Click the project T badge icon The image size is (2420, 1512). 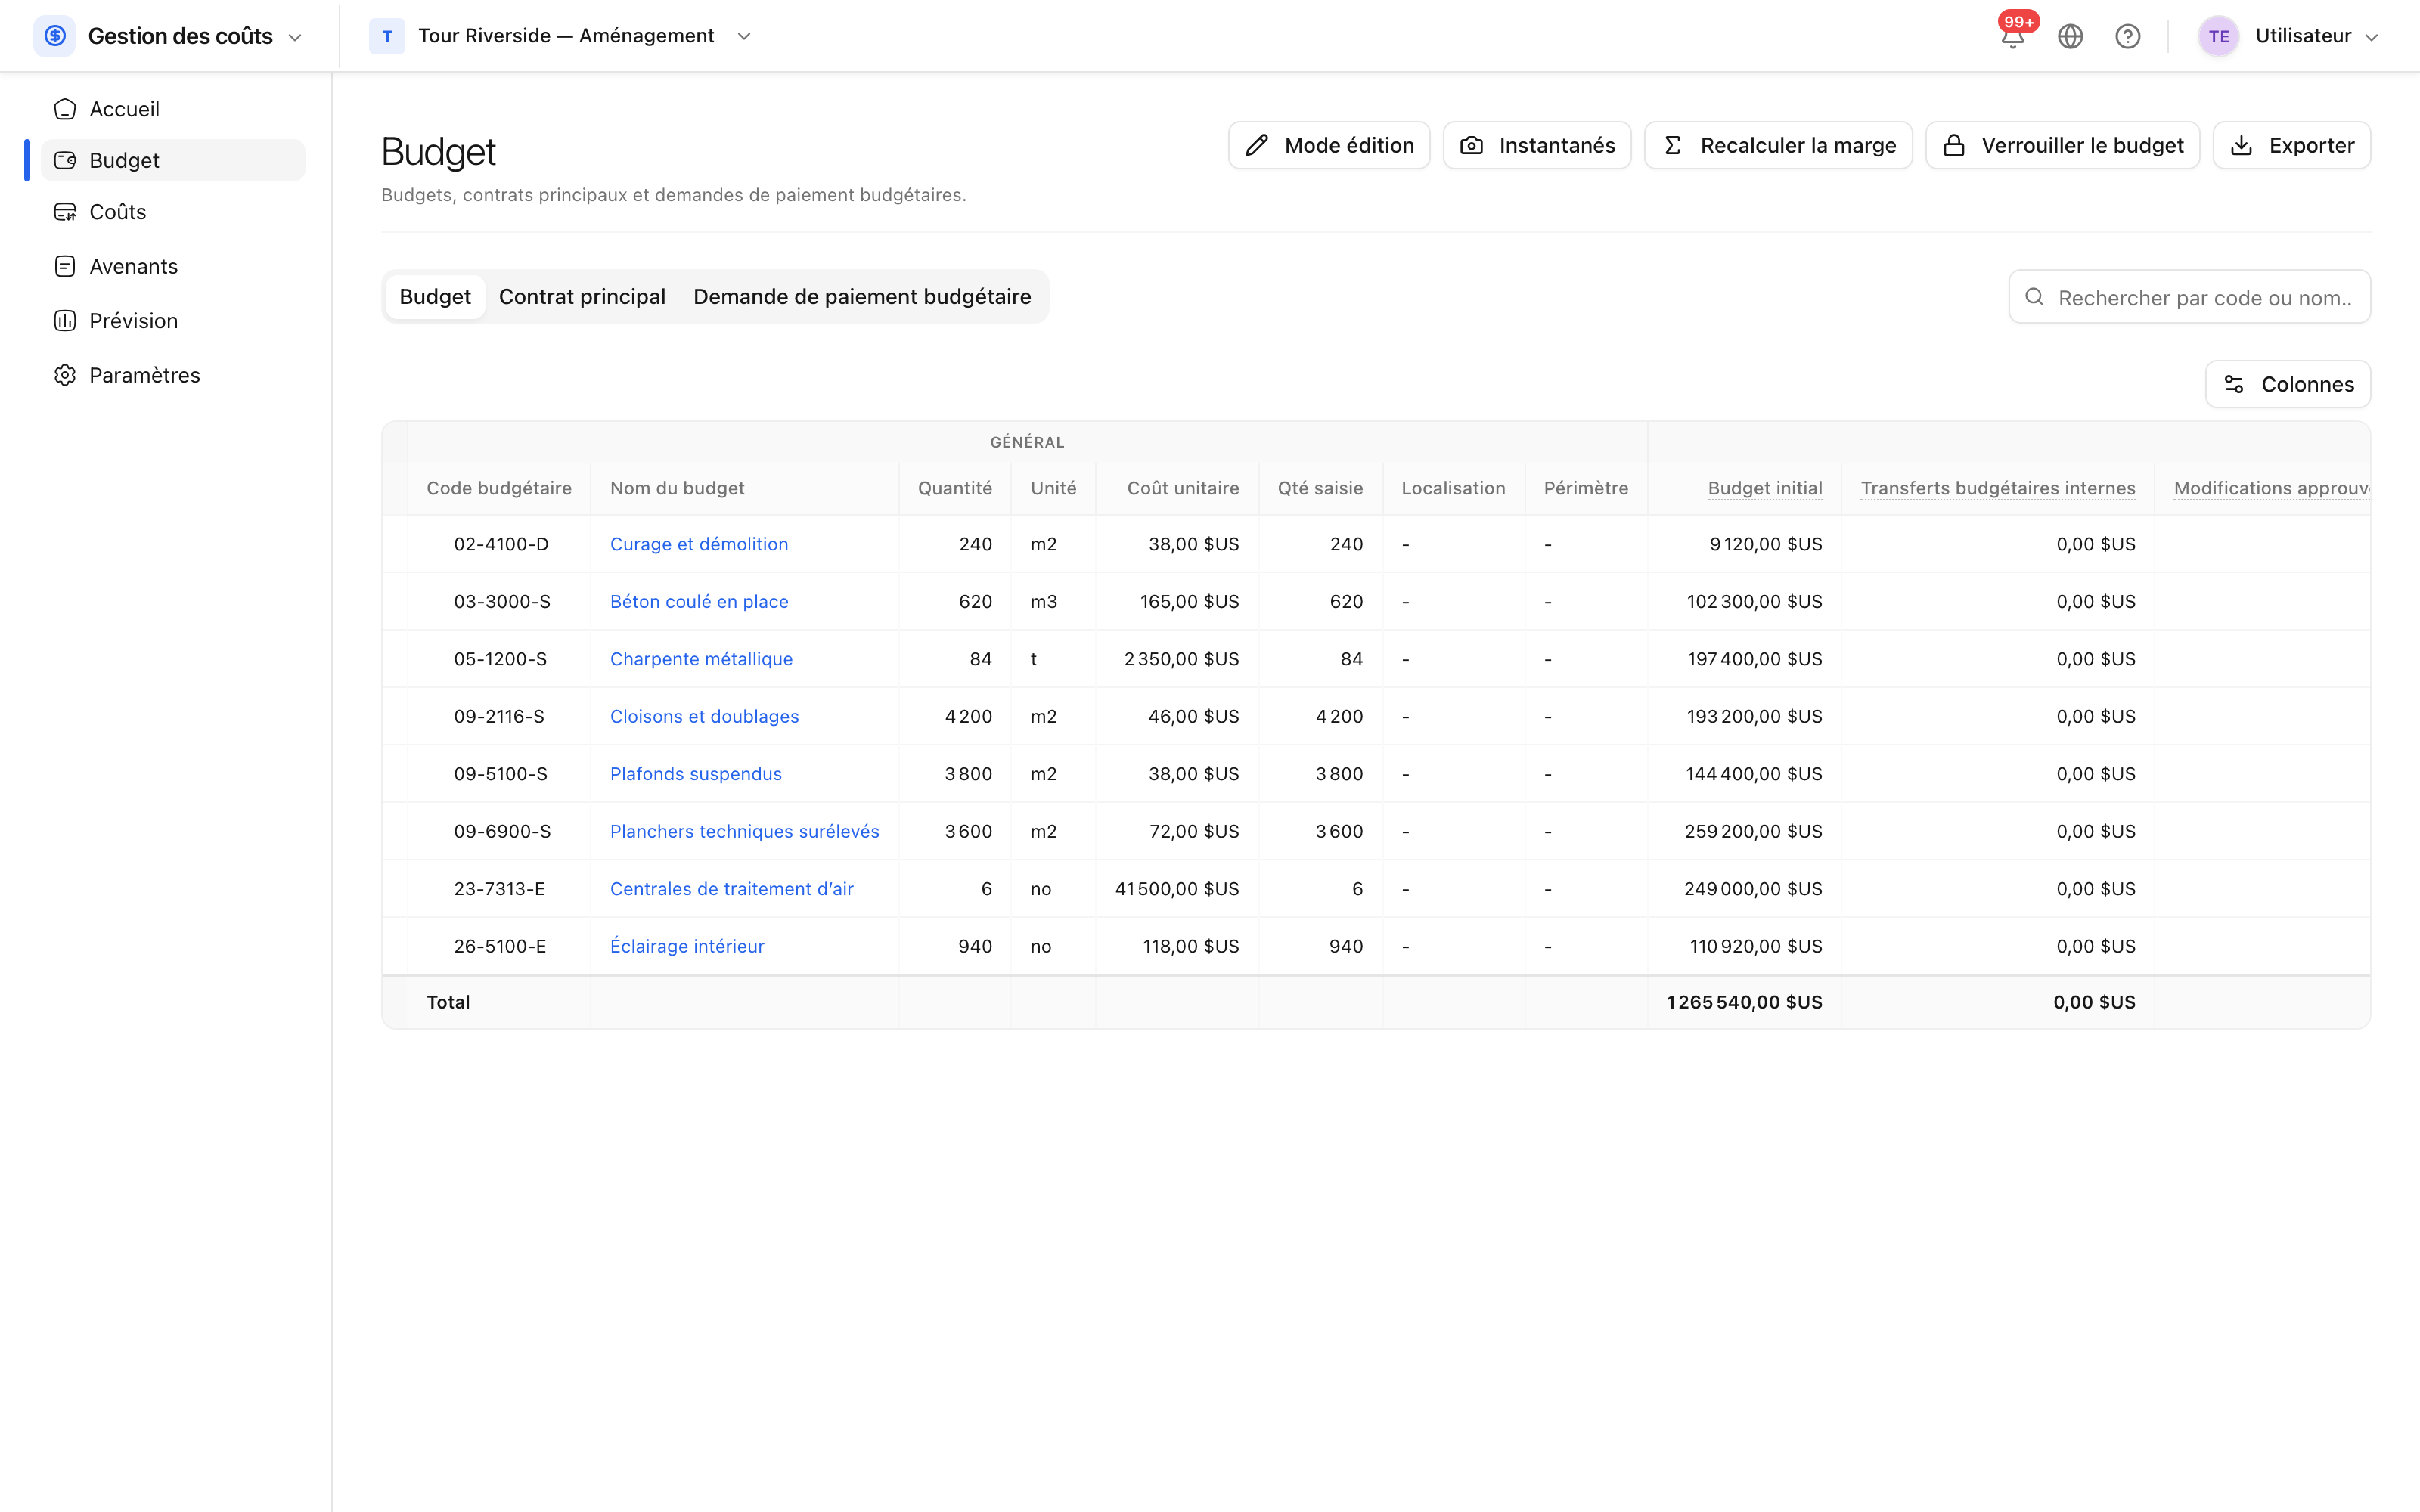pos(387,36)
